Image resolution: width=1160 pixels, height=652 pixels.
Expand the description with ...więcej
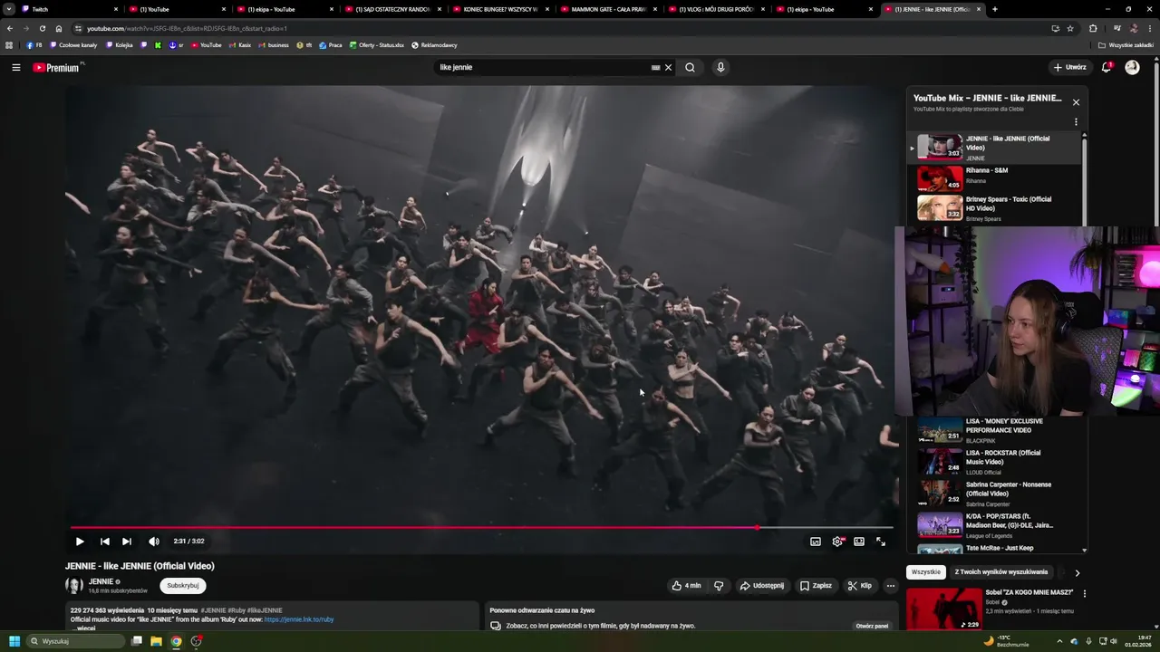pos(83,628)
